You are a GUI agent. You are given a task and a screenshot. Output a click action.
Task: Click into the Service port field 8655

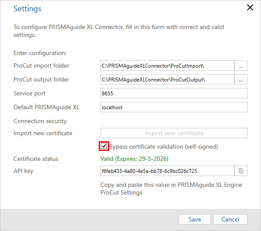point(174,93)
